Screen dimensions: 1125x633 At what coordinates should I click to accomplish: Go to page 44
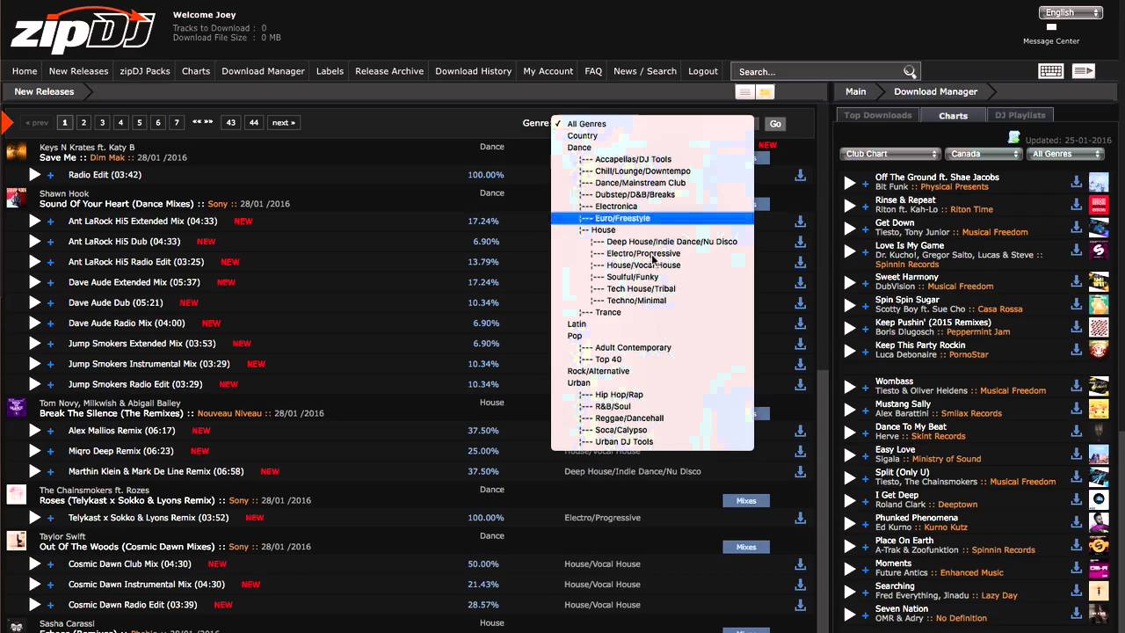pos(254,122)
